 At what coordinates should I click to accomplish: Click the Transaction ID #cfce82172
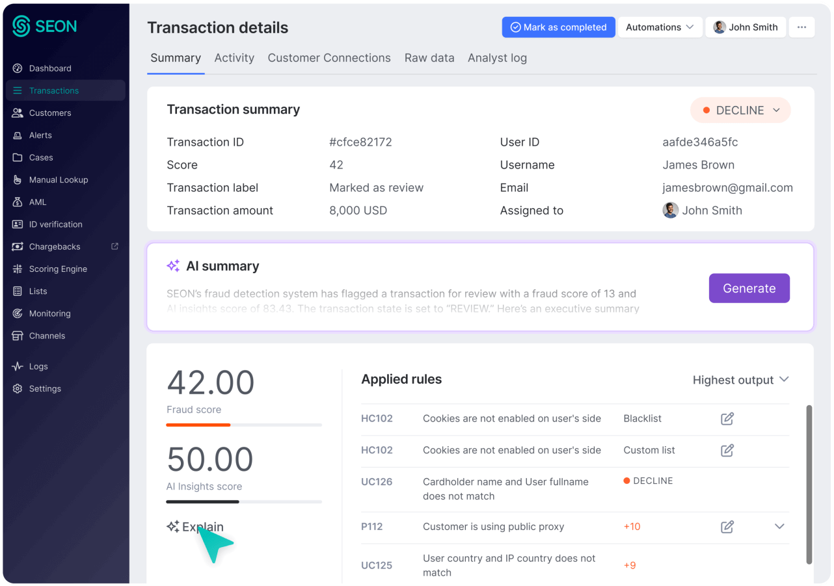360,142
